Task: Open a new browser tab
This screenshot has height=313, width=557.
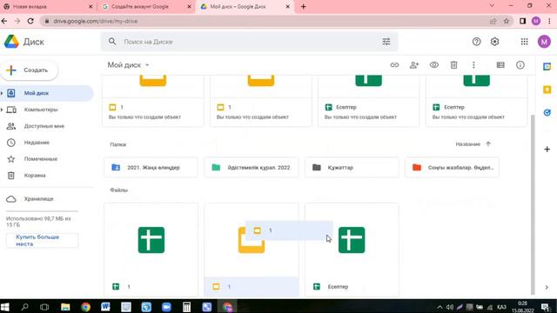Action: tap(304, 6)
